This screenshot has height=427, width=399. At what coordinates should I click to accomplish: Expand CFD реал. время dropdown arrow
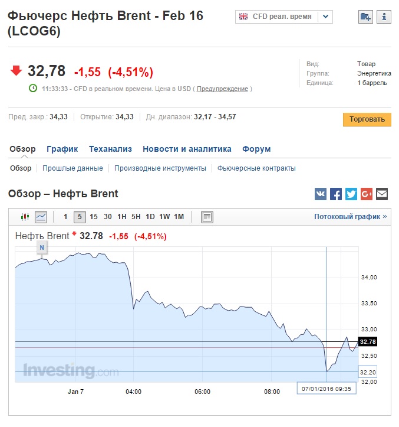click(x=325, y=17)
